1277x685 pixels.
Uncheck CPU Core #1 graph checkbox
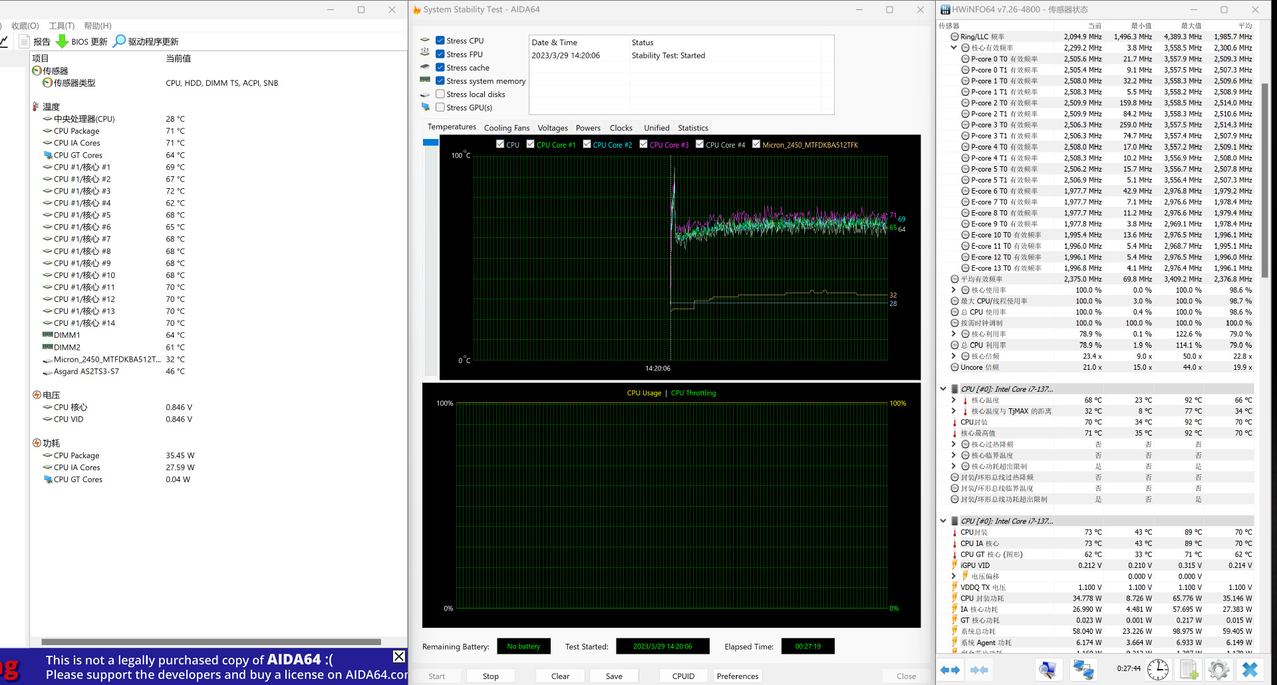531,144
